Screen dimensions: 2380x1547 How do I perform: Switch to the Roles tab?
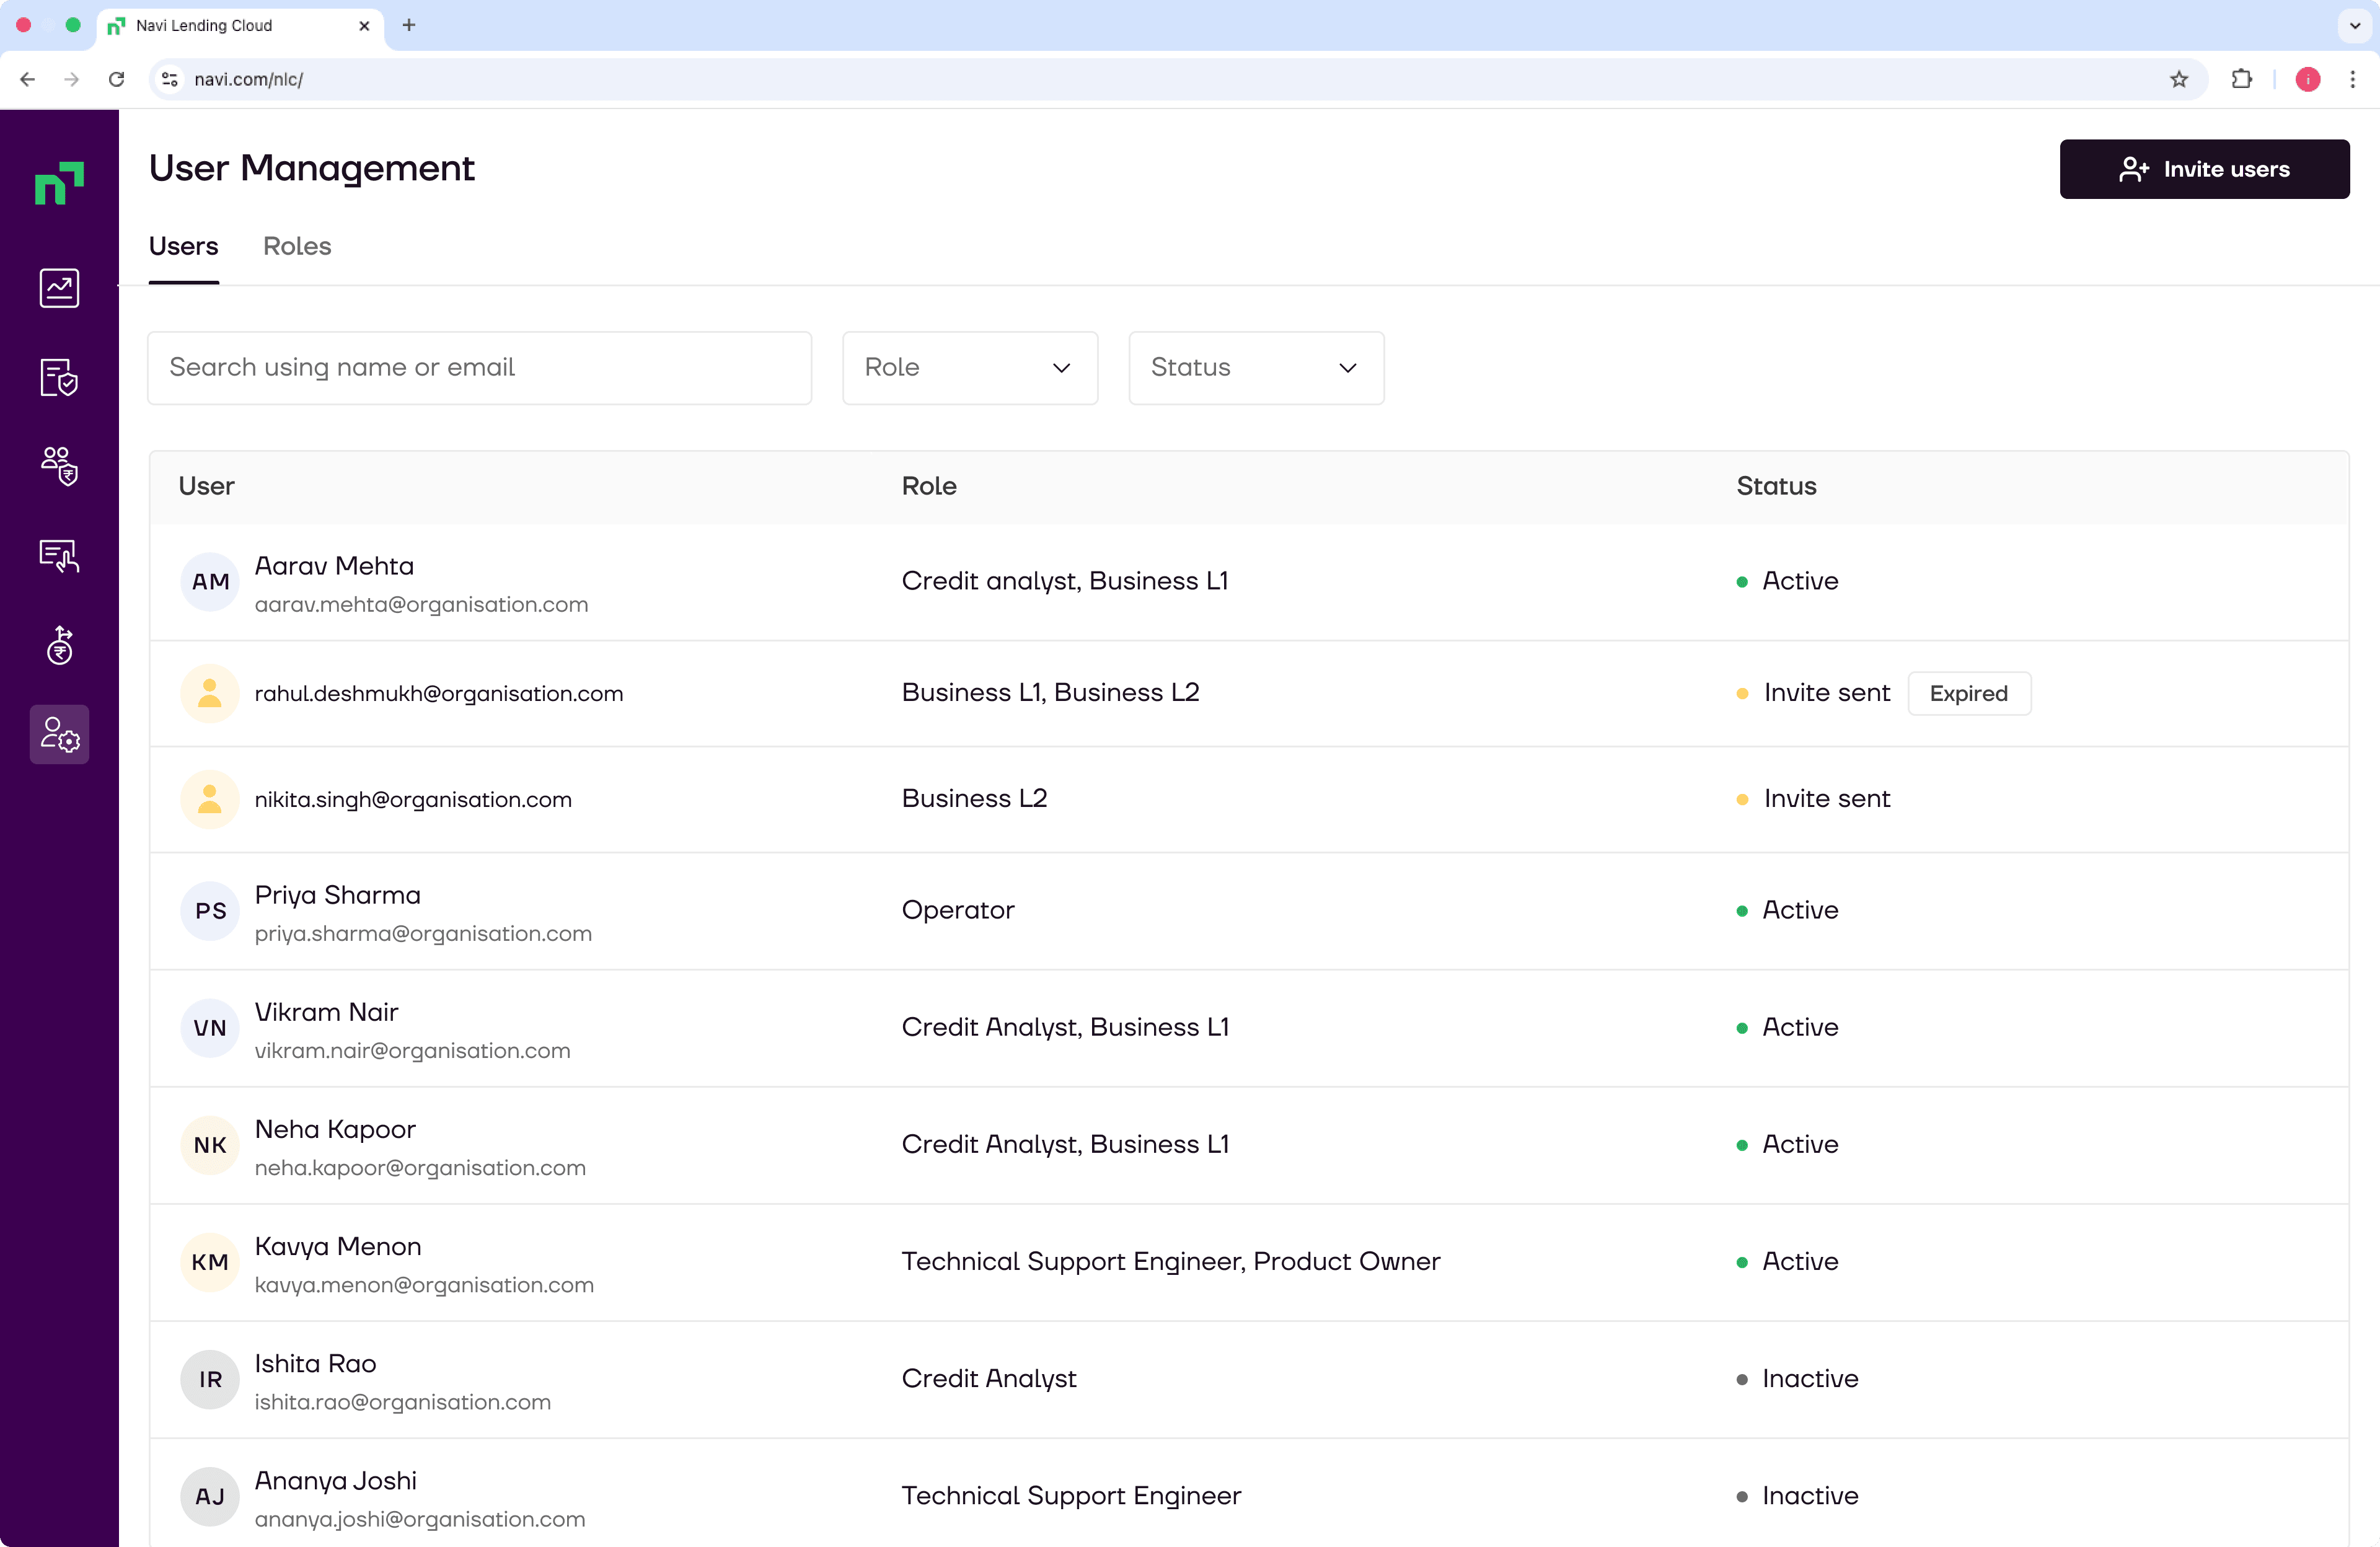pyautogui.click(x=297, y=246)
